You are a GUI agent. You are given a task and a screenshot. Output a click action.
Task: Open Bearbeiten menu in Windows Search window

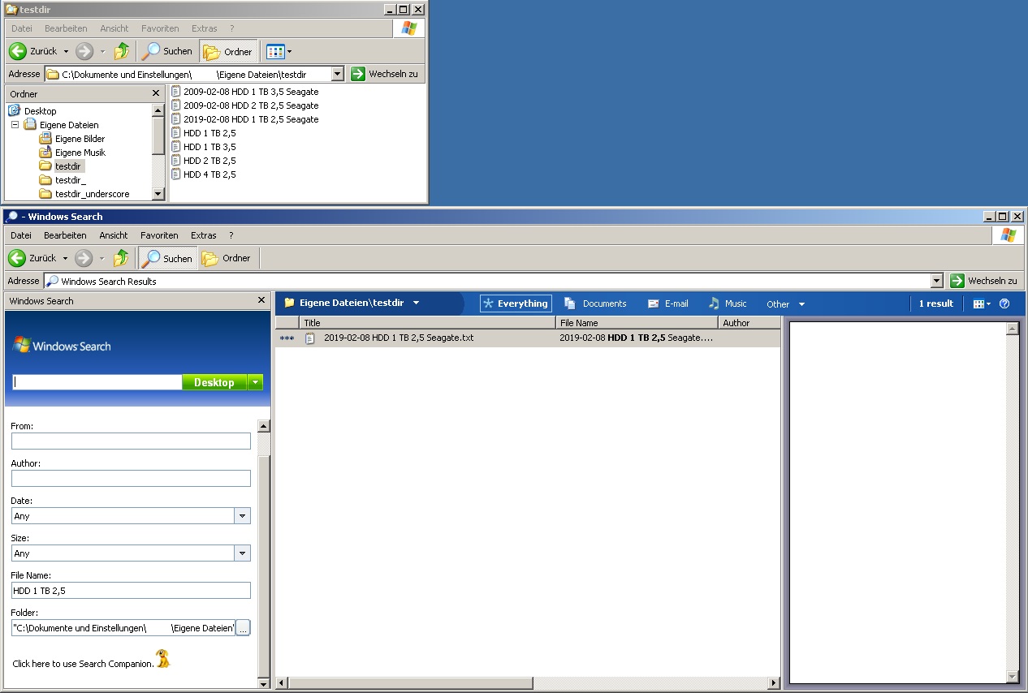coord(65,235)
